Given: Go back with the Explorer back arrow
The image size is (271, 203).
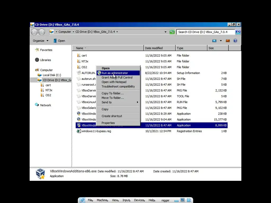Looking at the screenshot, I should click(x=34, y=32).
